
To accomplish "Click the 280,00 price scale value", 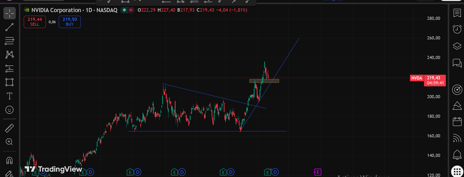I will pyautogui.click(x=433, y=19).
